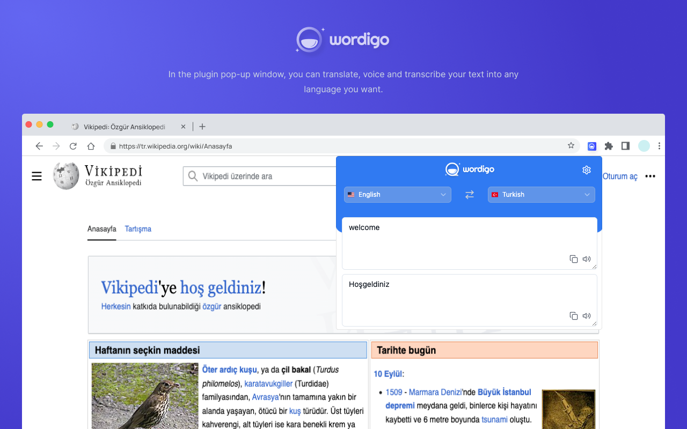Click translation box containing 'Hoşgeldiniz'
The image size is (687, 429).
click(x=470, y=300)
